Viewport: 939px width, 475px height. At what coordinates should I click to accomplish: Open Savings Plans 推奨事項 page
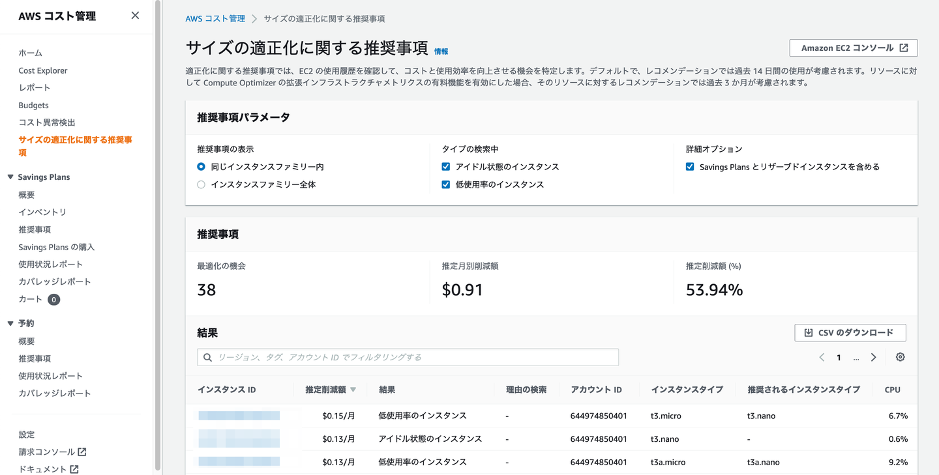(x=35, y=229)
